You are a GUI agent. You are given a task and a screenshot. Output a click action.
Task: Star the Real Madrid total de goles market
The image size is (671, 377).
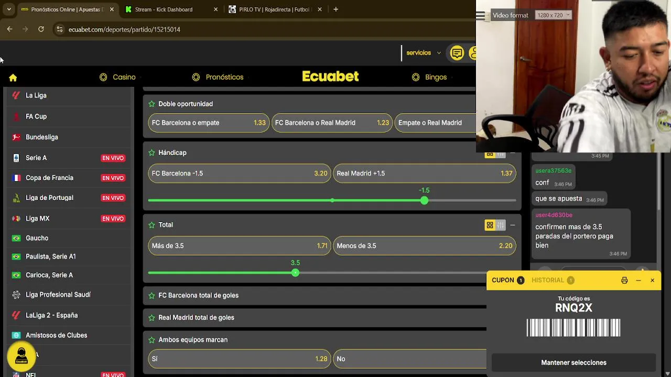point(151,318)
